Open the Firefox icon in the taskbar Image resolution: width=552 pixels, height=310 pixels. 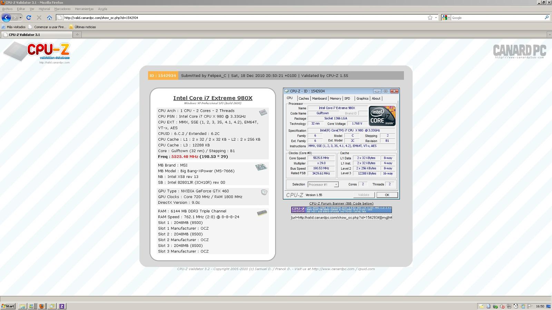click(x=42, y=306)
